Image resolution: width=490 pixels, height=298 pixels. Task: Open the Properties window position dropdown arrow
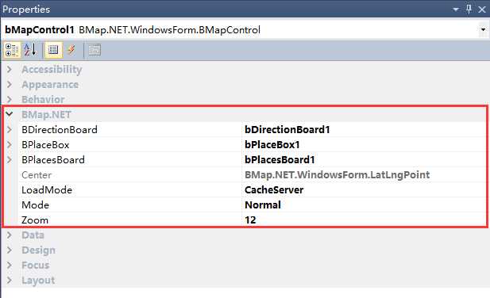coord(456,10)
